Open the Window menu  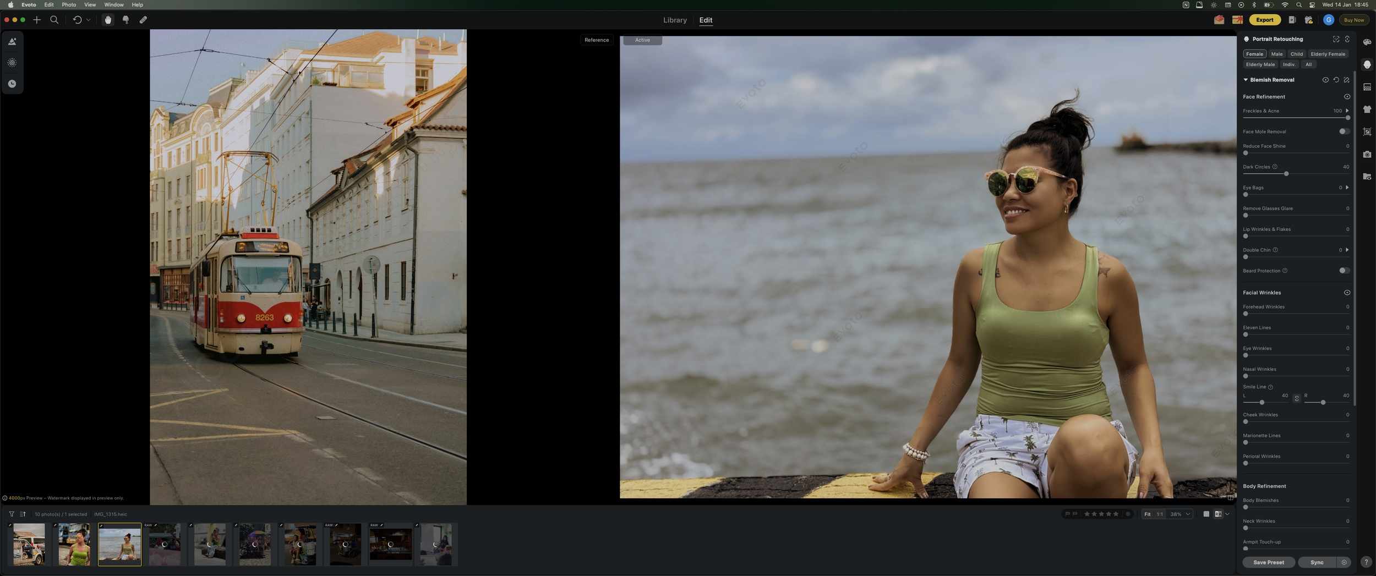coord(114,4)
